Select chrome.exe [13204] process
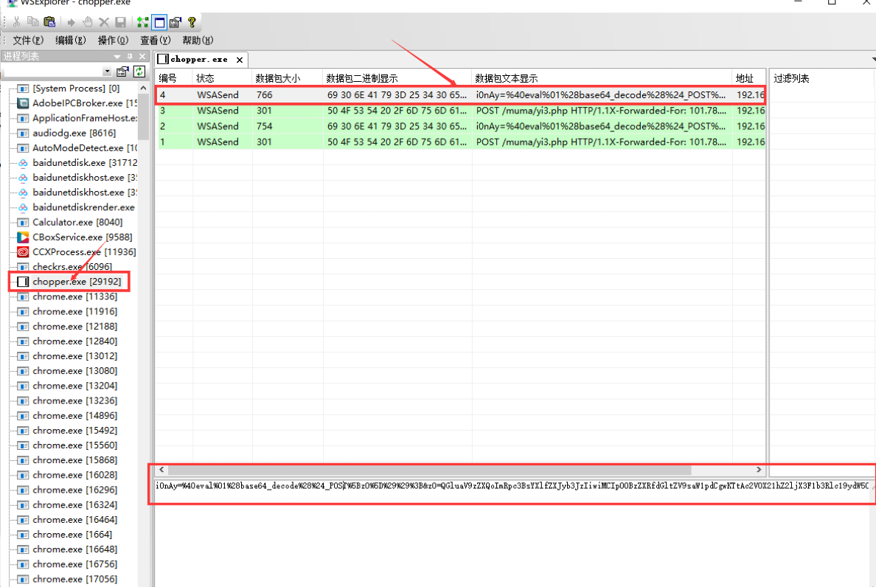Image resolution: width=876 pixels, height=587 pixels. point(75,386)
